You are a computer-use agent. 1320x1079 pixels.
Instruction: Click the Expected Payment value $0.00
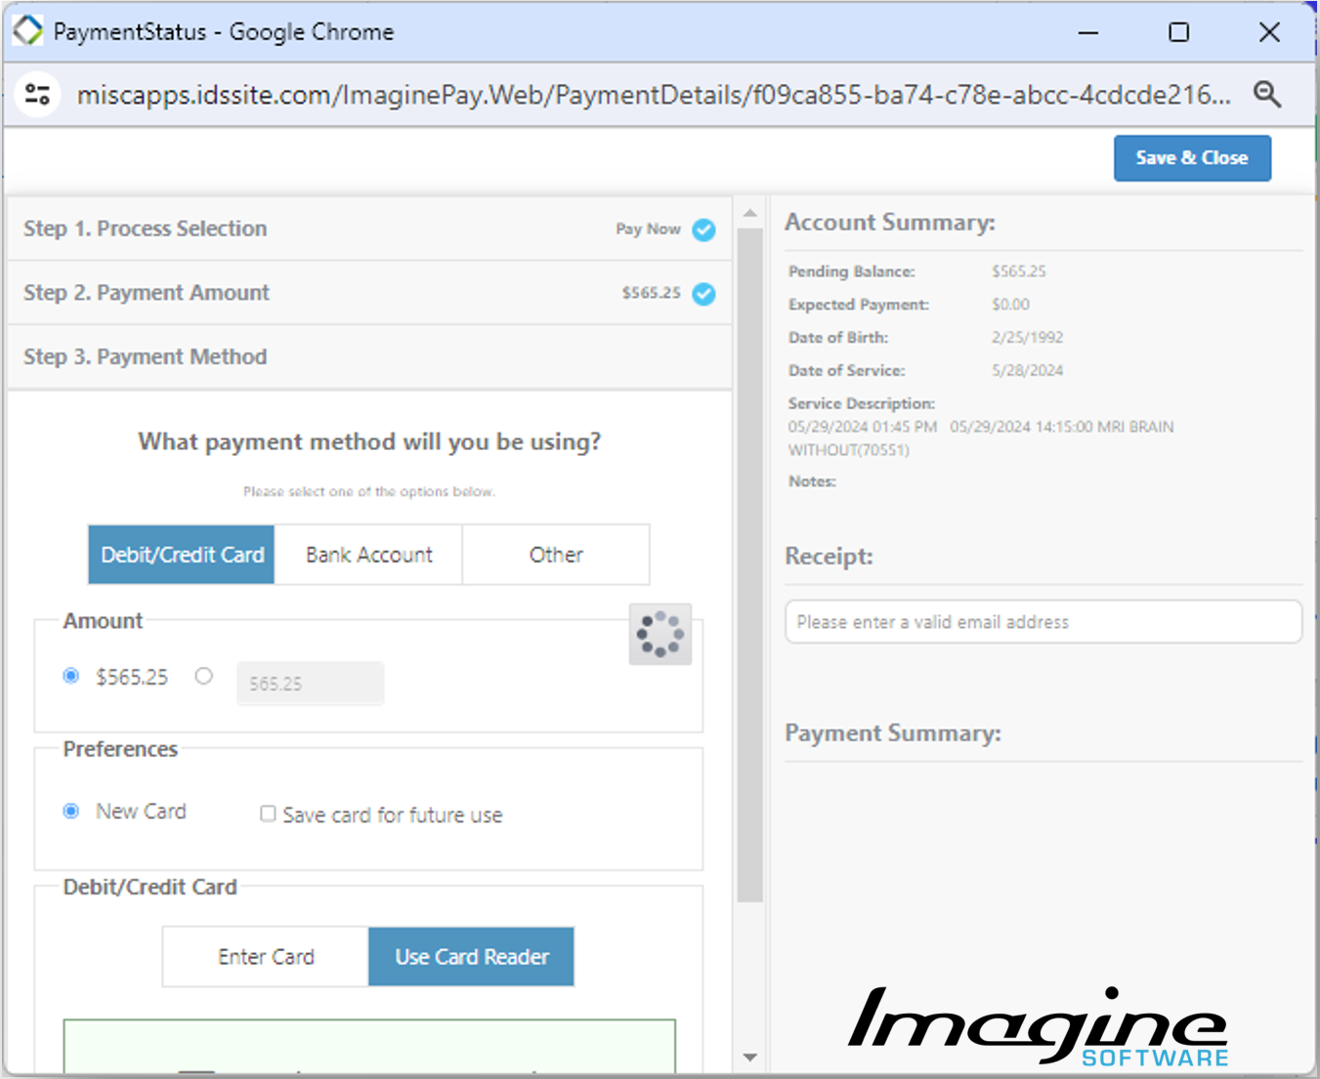tap(1010, 305)
